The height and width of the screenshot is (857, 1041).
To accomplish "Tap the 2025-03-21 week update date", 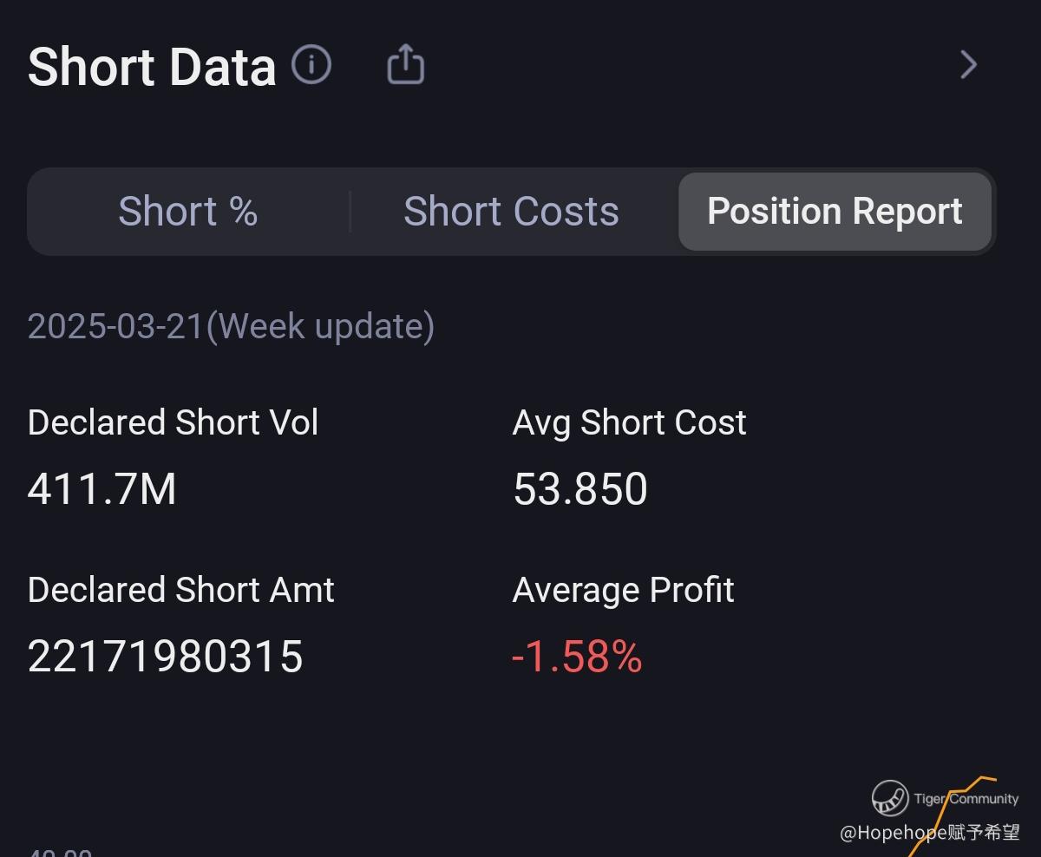I will point(231,327).
